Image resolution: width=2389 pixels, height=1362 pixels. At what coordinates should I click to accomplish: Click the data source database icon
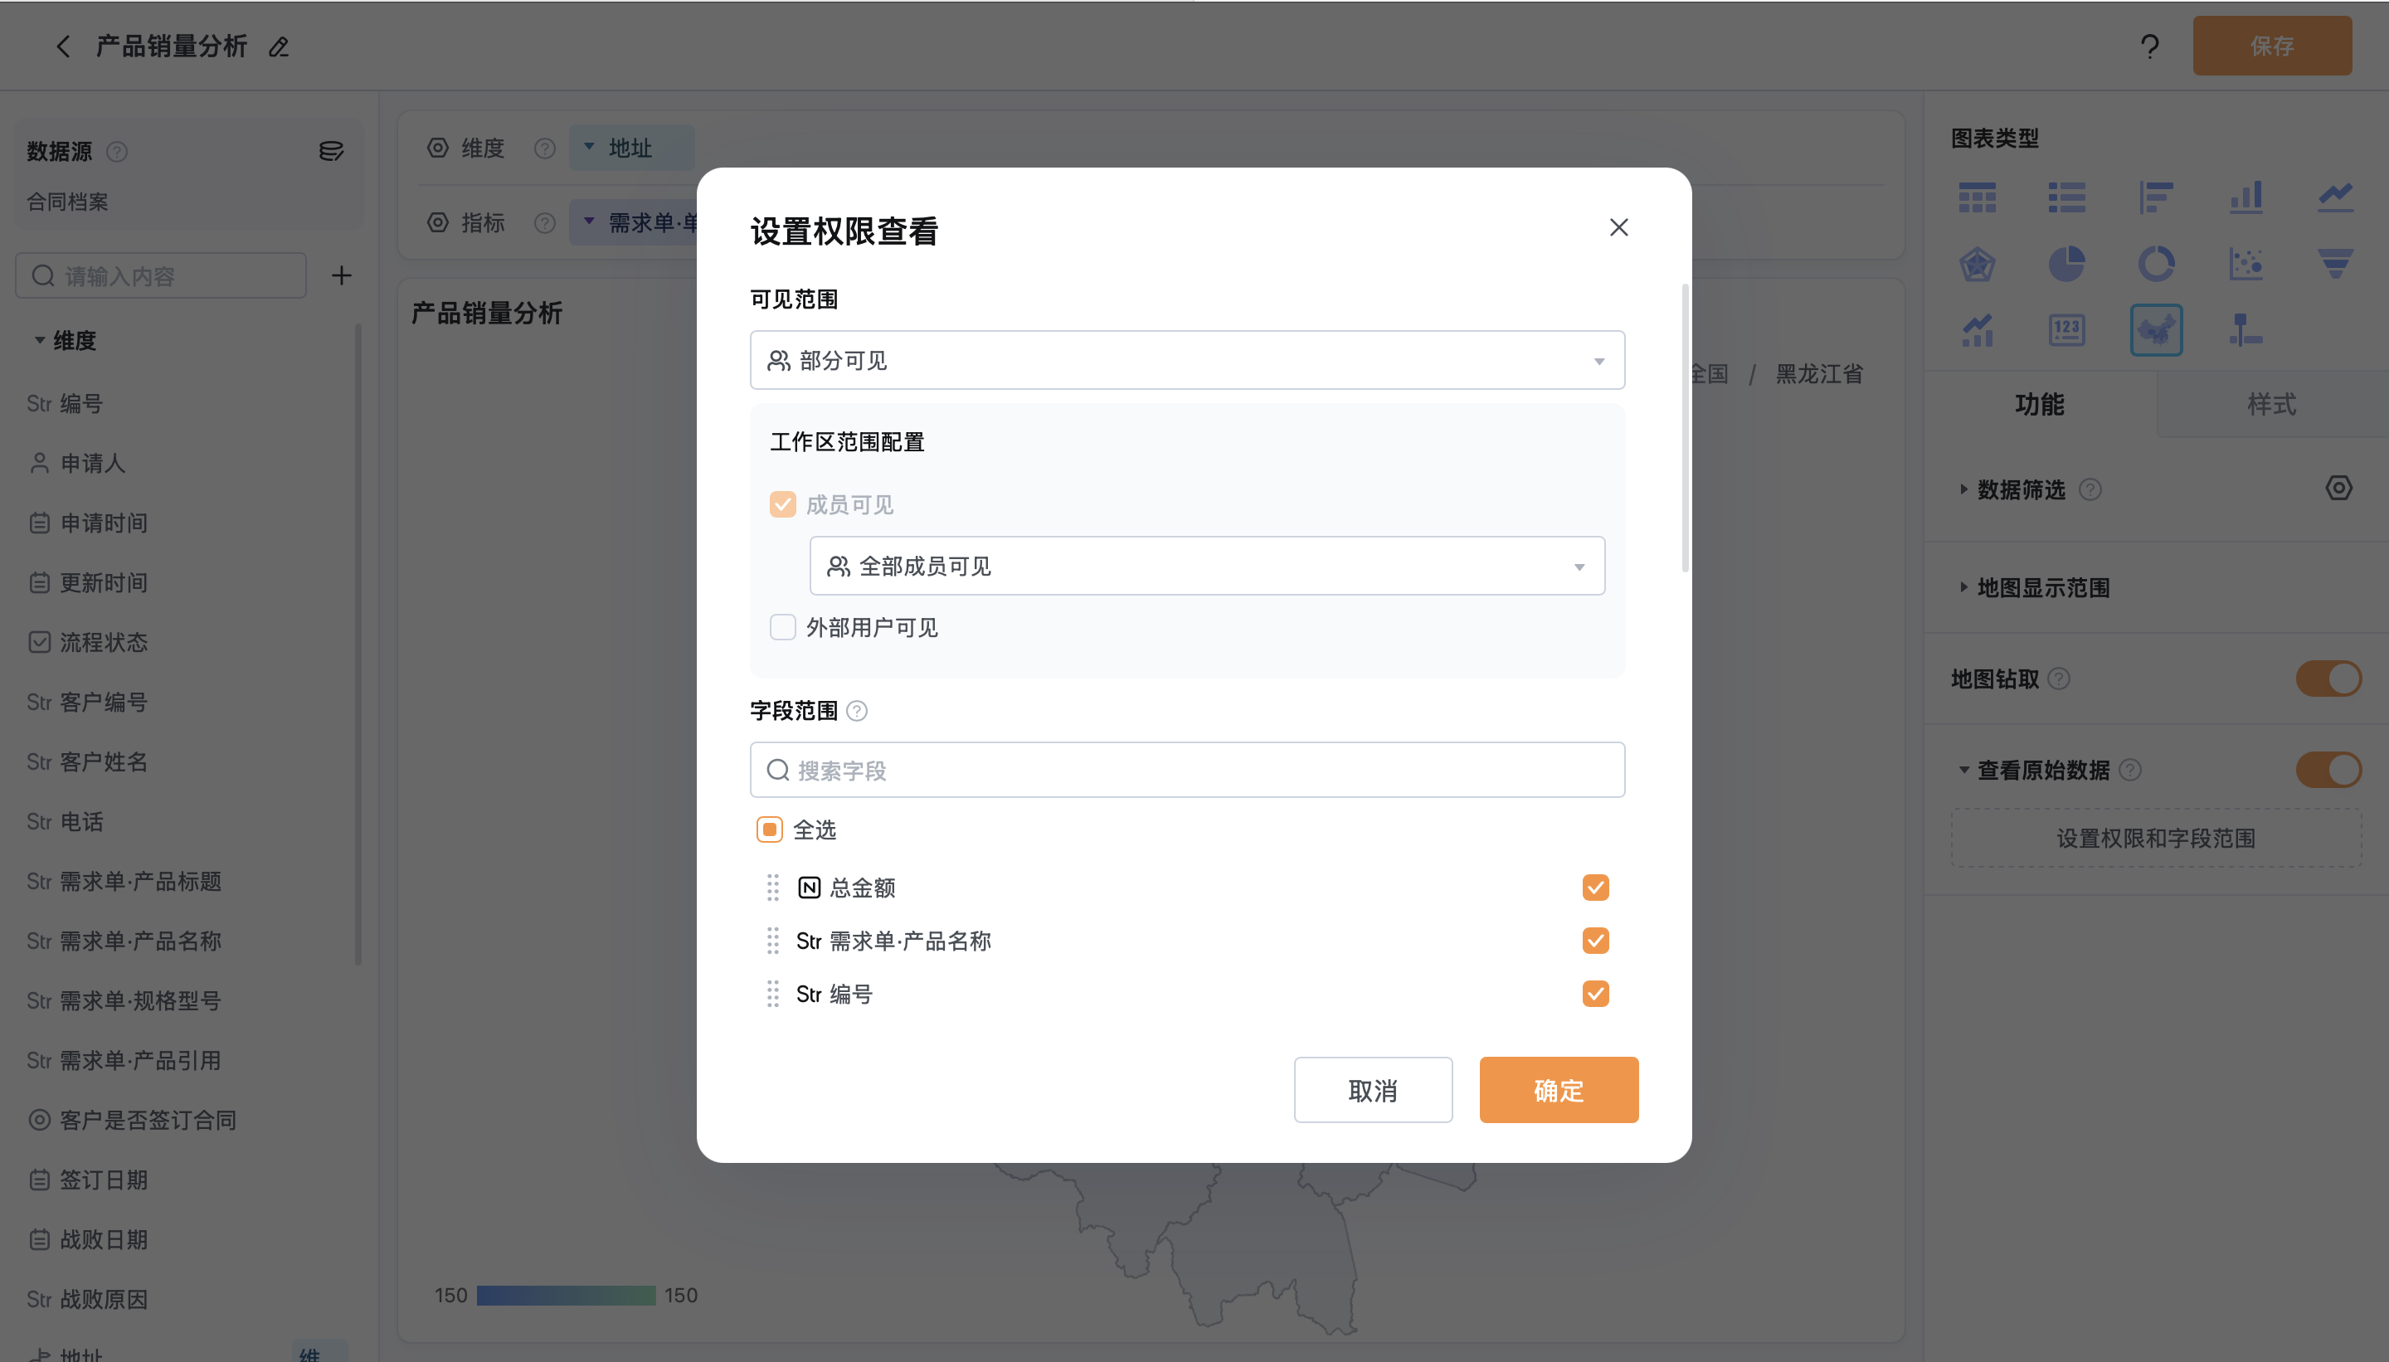pyautogui.click(x=331, y=151)
